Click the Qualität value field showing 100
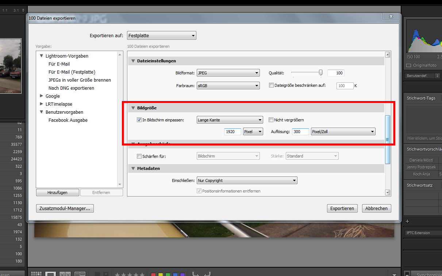442x276 pixels. (x=336, y=73)
